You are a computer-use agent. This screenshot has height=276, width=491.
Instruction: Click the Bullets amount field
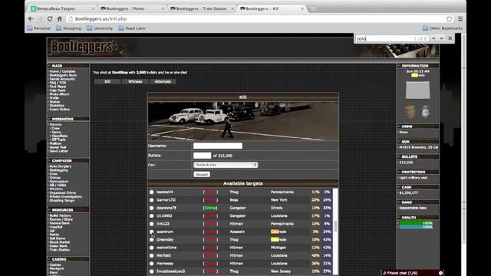(203, 156)
